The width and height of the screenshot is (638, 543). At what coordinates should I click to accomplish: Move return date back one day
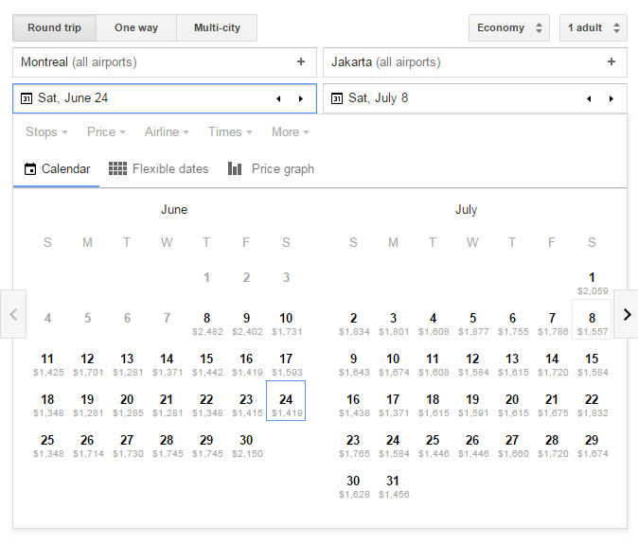pos(589,98)
